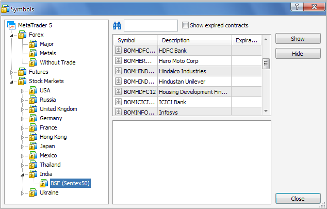The image size is (327, 209).
Task: Click the BSE (Sentex50) folder icon
Action: click(44, 183)
